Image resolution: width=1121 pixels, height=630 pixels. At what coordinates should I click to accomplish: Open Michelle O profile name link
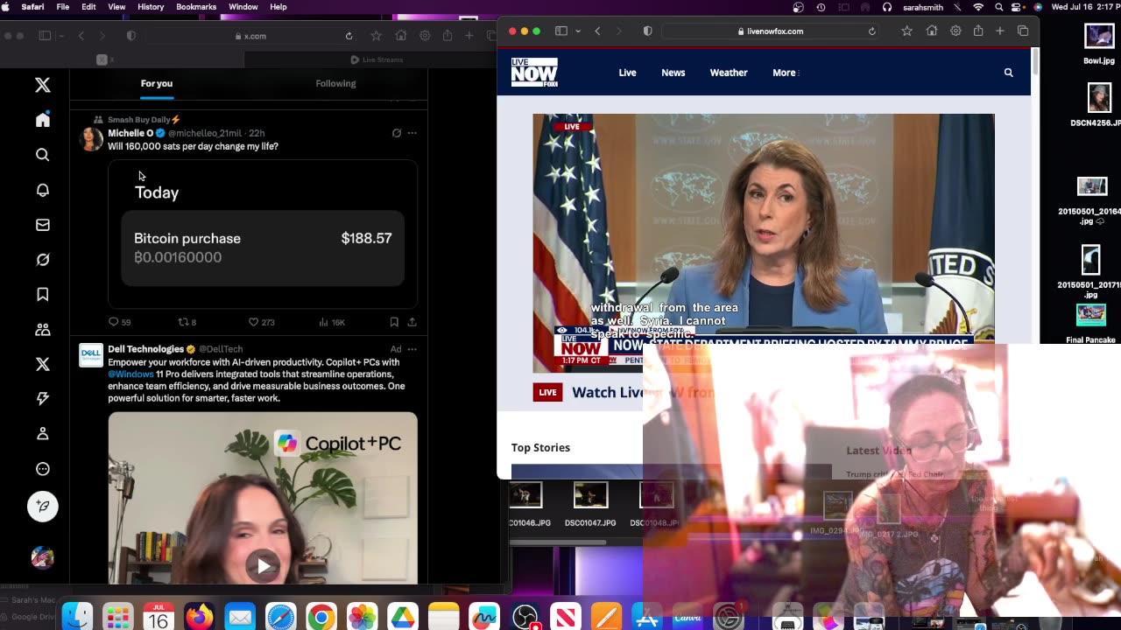point(130,133)
